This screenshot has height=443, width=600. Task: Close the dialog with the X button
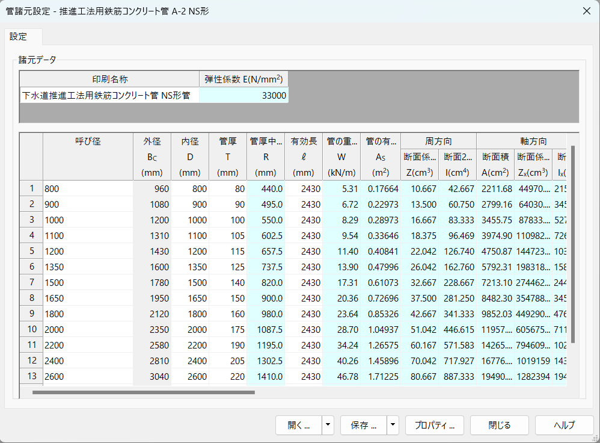tap(586, 11)
